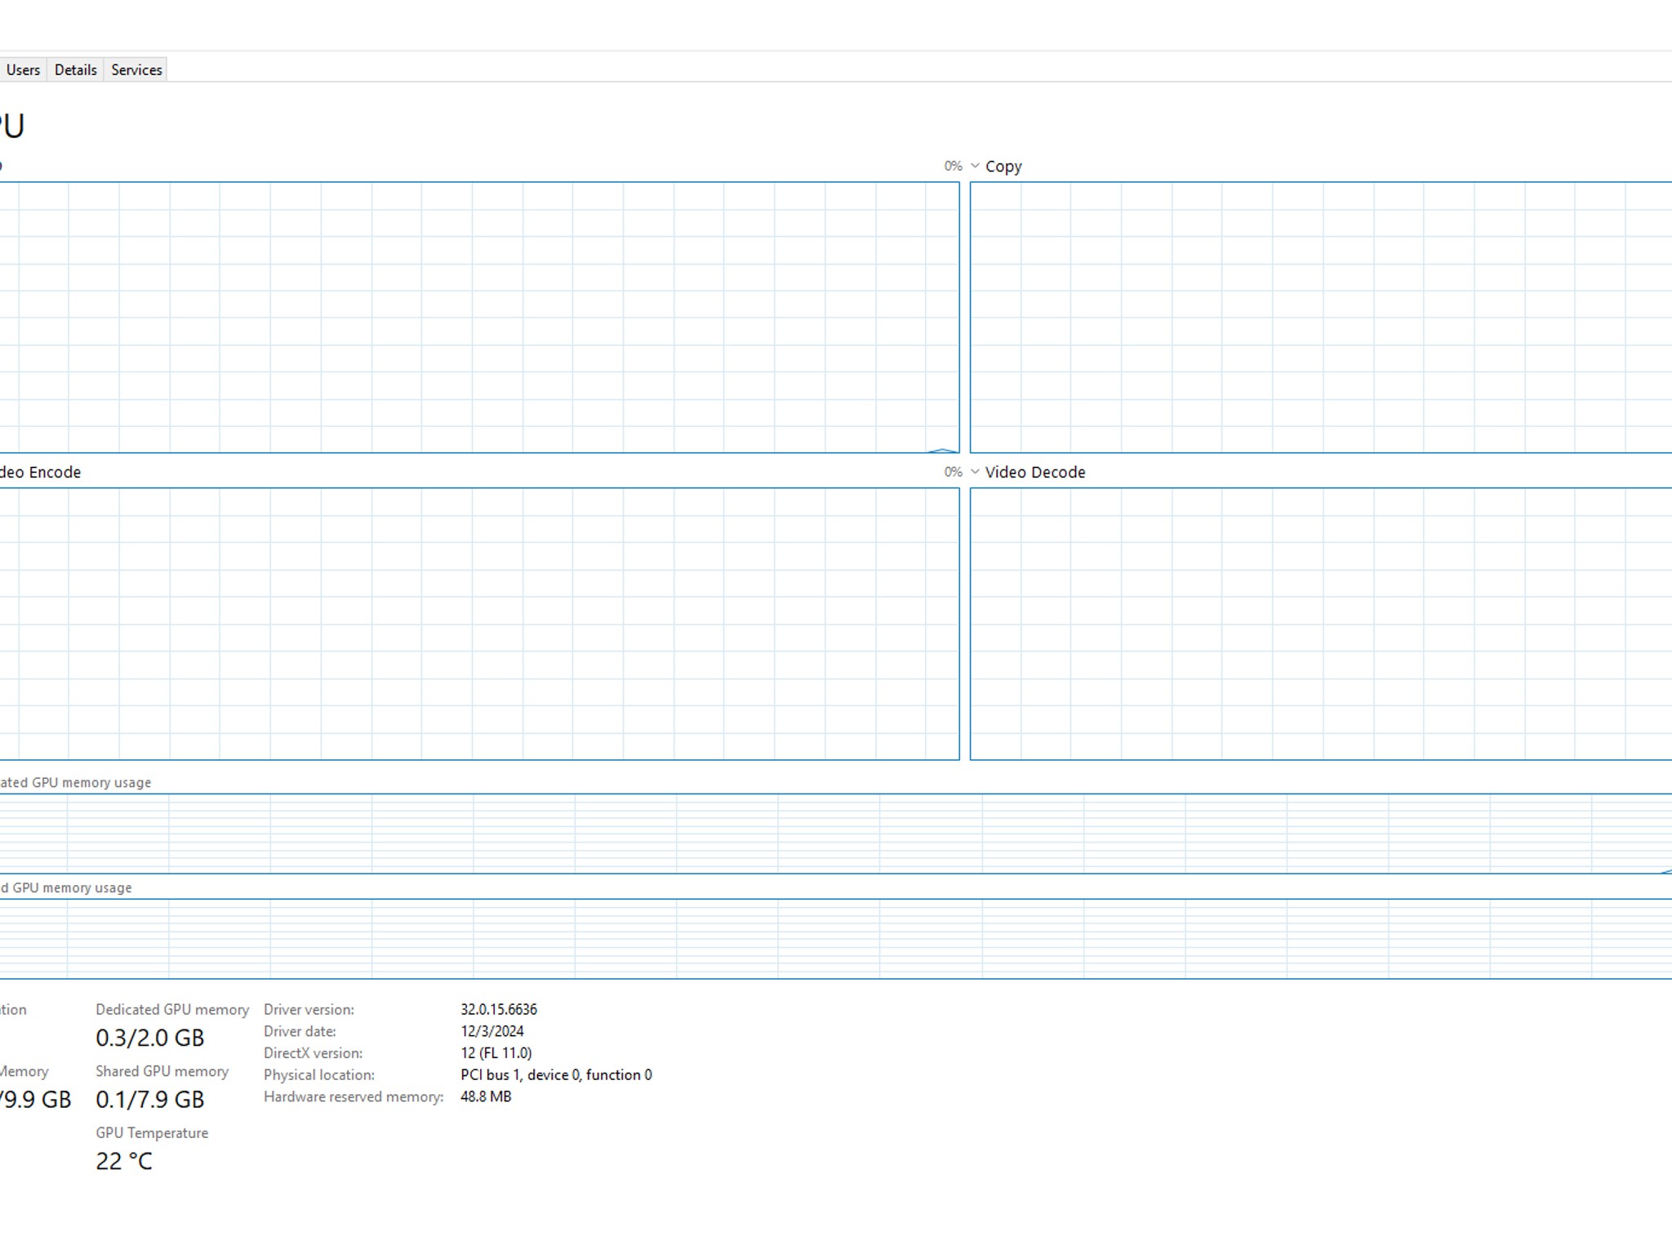1672x1254 pixels.
Task: Click the shared GPU memory value 0.1/7.9 GB
Action: (x=149, y=1099)
